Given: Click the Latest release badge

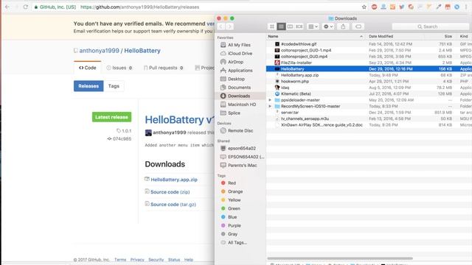Looking at the screenshot, I should tap(111, 117).
